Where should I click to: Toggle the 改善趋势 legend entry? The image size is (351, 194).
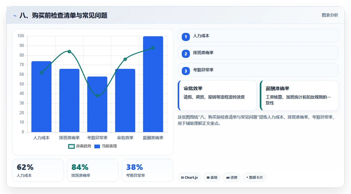click(x=80, y=146)
